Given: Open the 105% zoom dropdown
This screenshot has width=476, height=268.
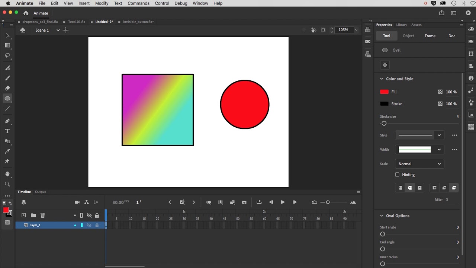Looking at the screenshot, I should point(356,30).
